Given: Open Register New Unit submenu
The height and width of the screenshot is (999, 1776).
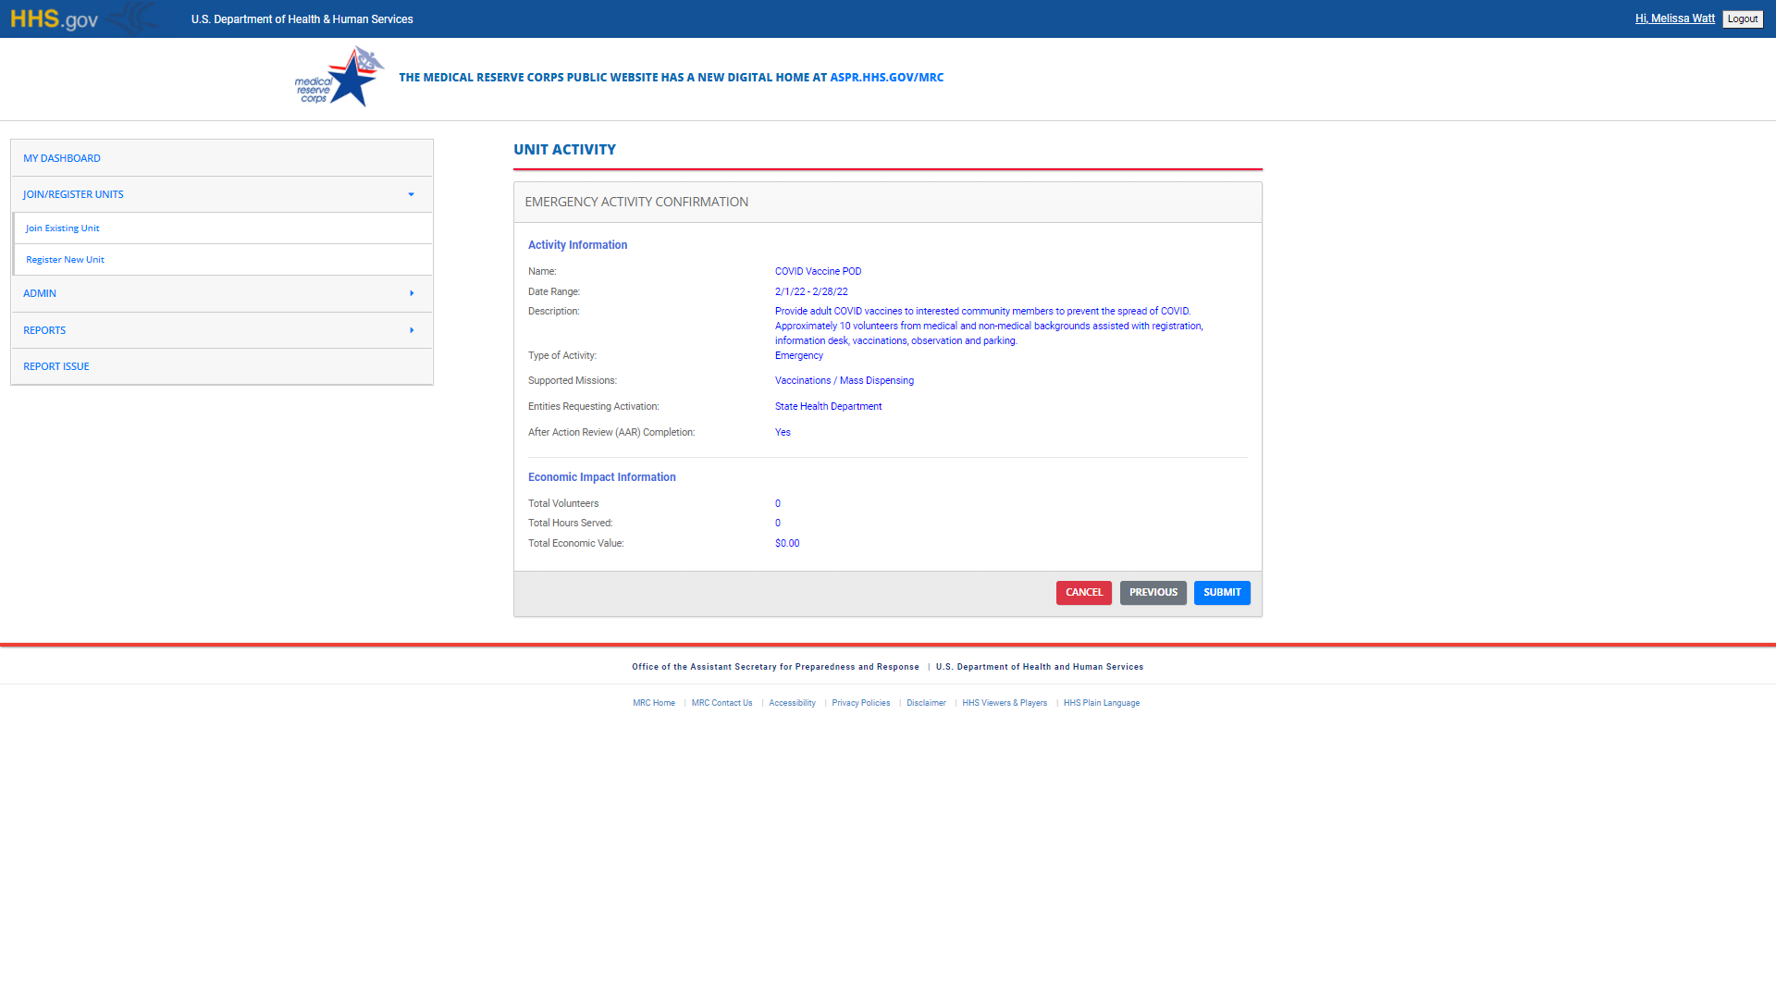Looking at the screenshot, I should (66, 260).
